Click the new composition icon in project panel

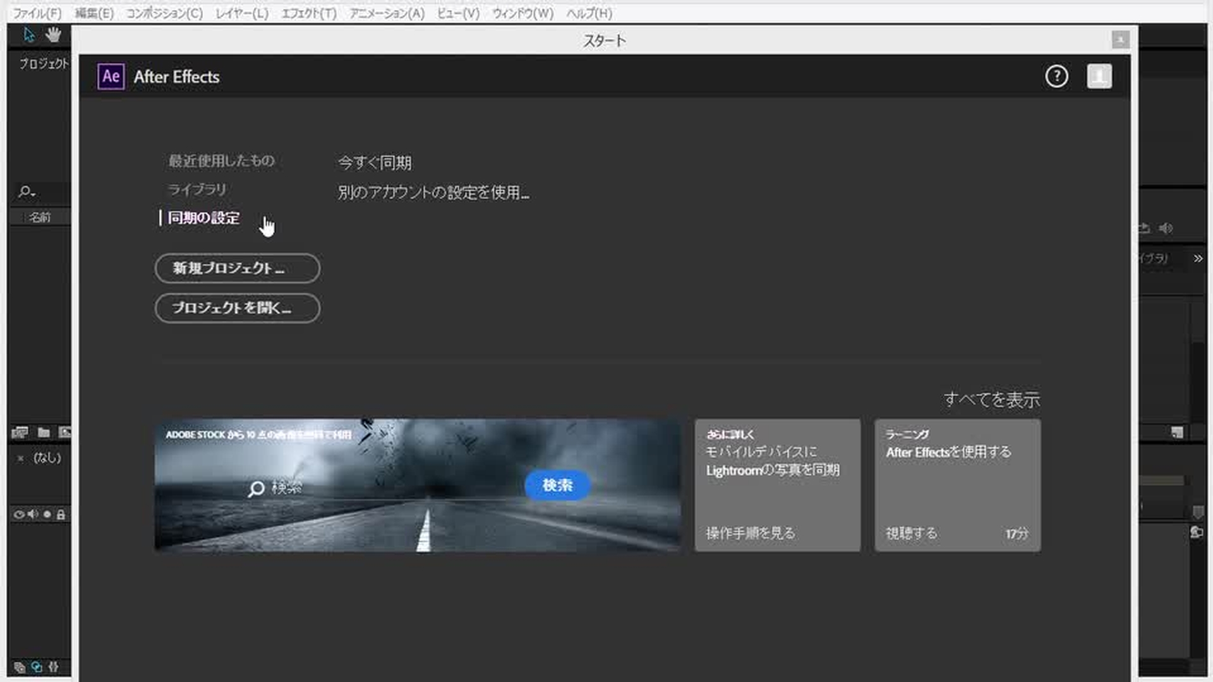64,433
